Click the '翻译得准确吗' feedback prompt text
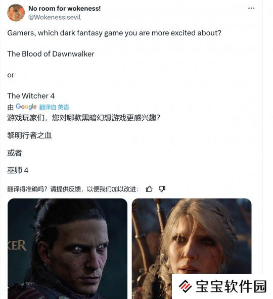 [x=73, y=189]
